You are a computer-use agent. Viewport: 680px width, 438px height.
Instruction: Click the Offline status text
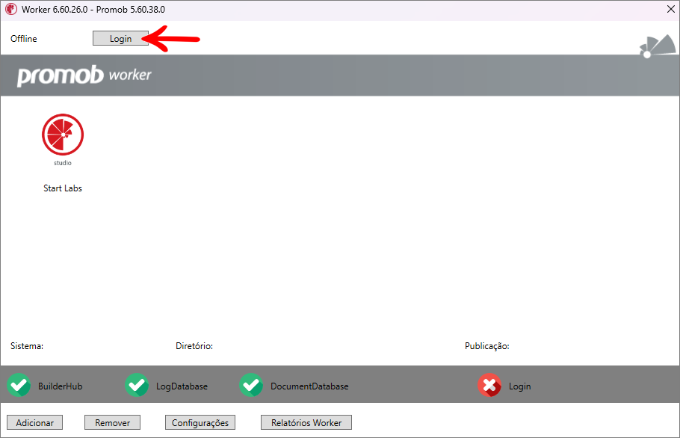(x=24, y=39)
